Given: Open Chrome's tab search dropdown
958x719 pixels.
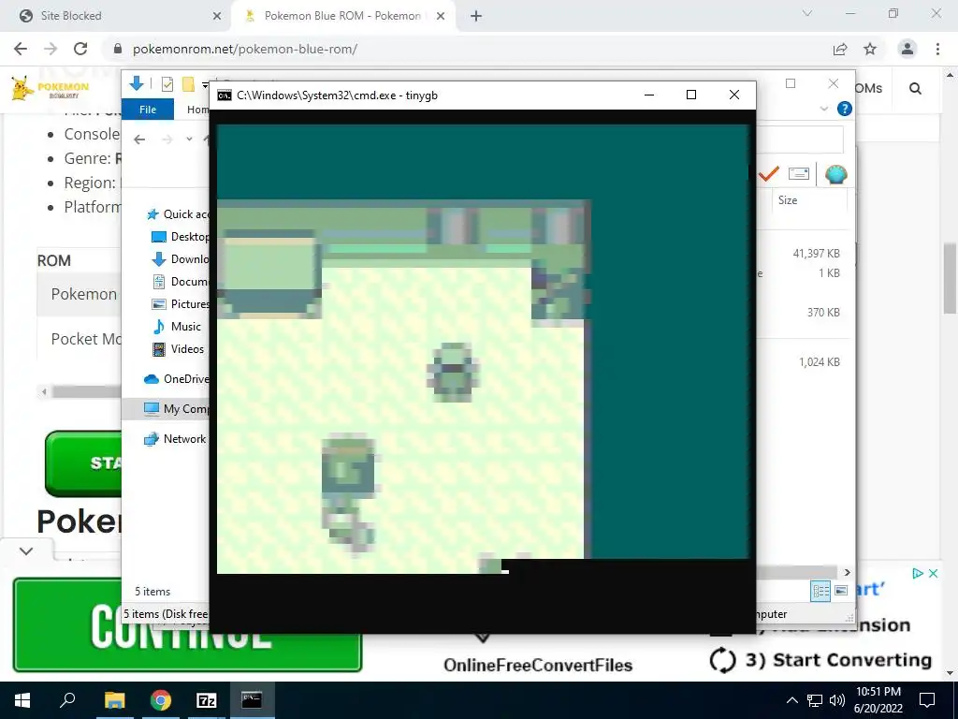Looking at the screenshot, I should point(807,13).
